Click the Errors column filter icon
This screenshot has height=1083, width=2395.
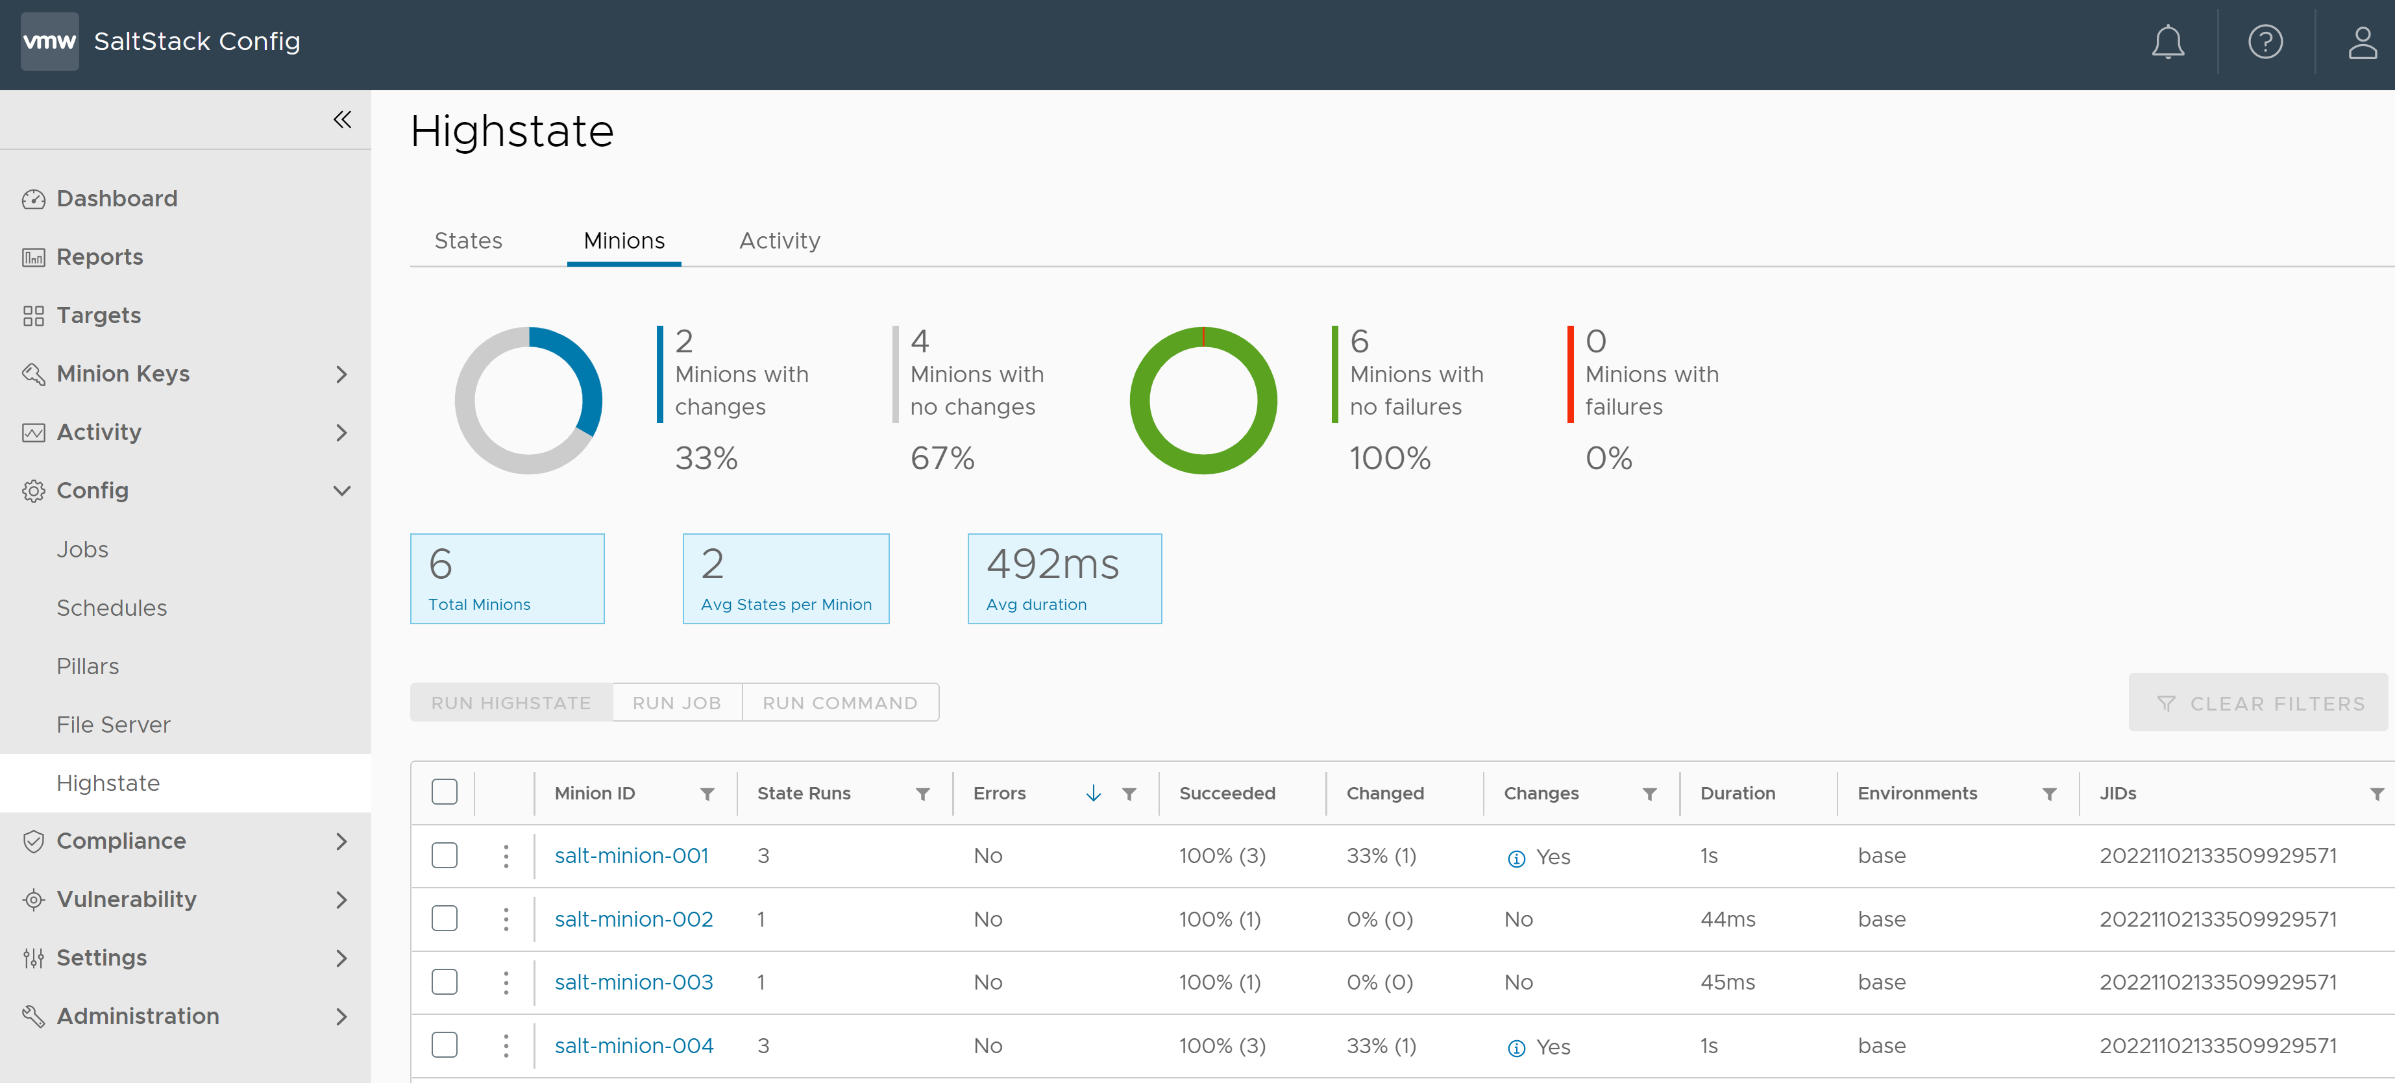coord(1129,793)
